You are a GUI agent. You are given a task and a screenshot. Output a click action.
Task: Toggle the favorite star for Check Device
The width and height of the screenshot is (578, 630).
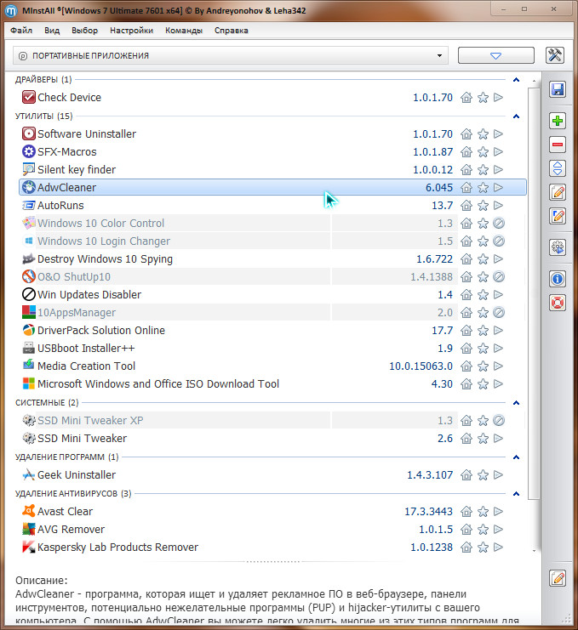[483, 97]
